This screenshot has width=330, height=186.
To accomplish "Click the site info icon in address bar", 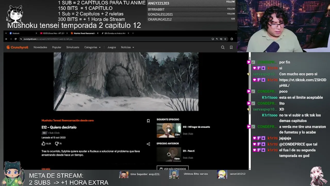I will pyautogui.click(x=21, y=39).
